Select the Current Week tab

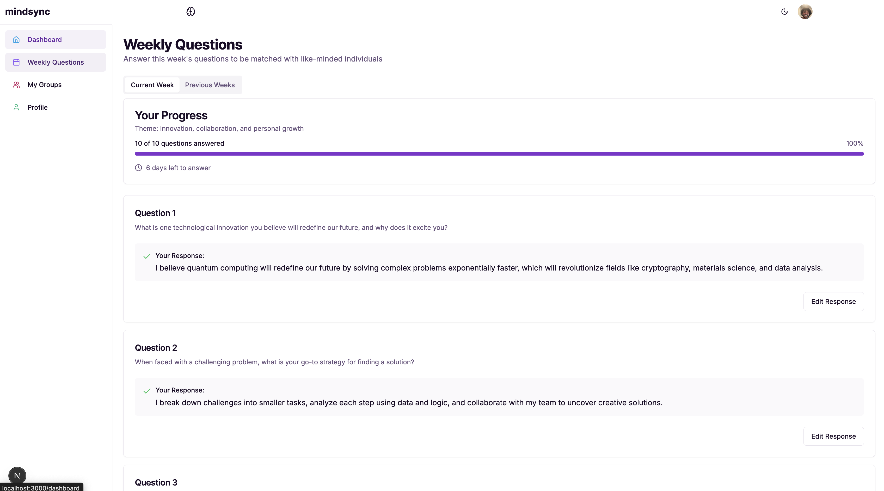pos(152,85)
